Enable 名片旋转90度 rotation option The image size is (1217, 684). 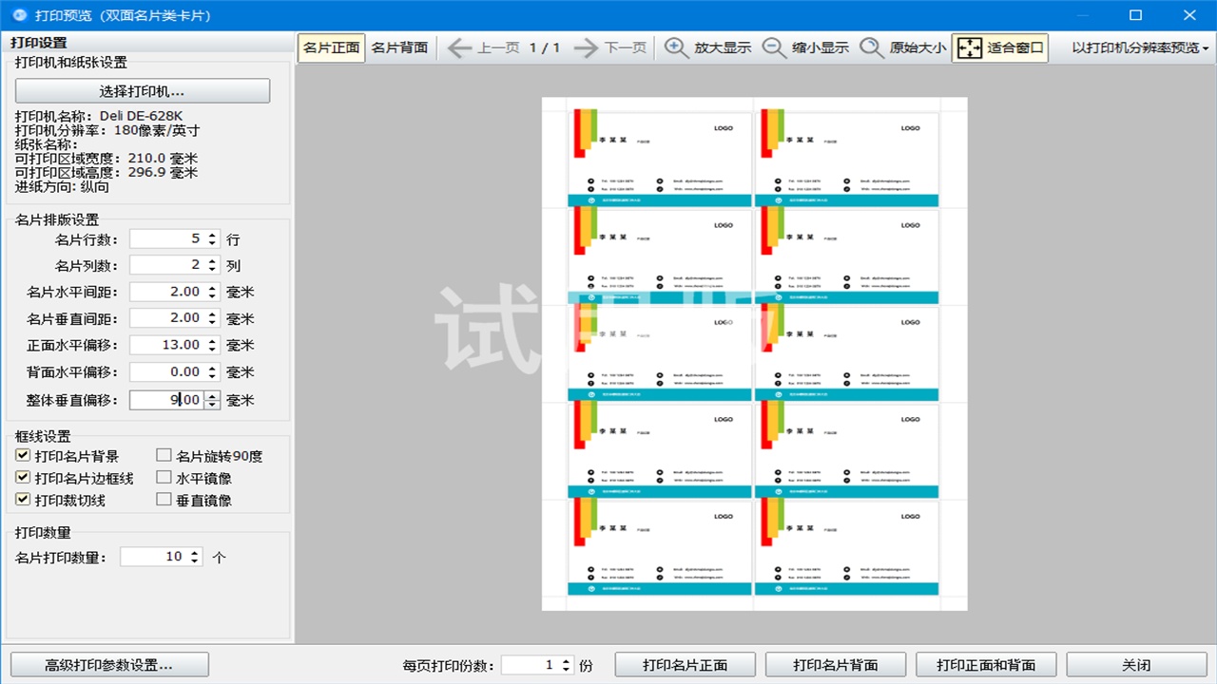pos(163,455)
